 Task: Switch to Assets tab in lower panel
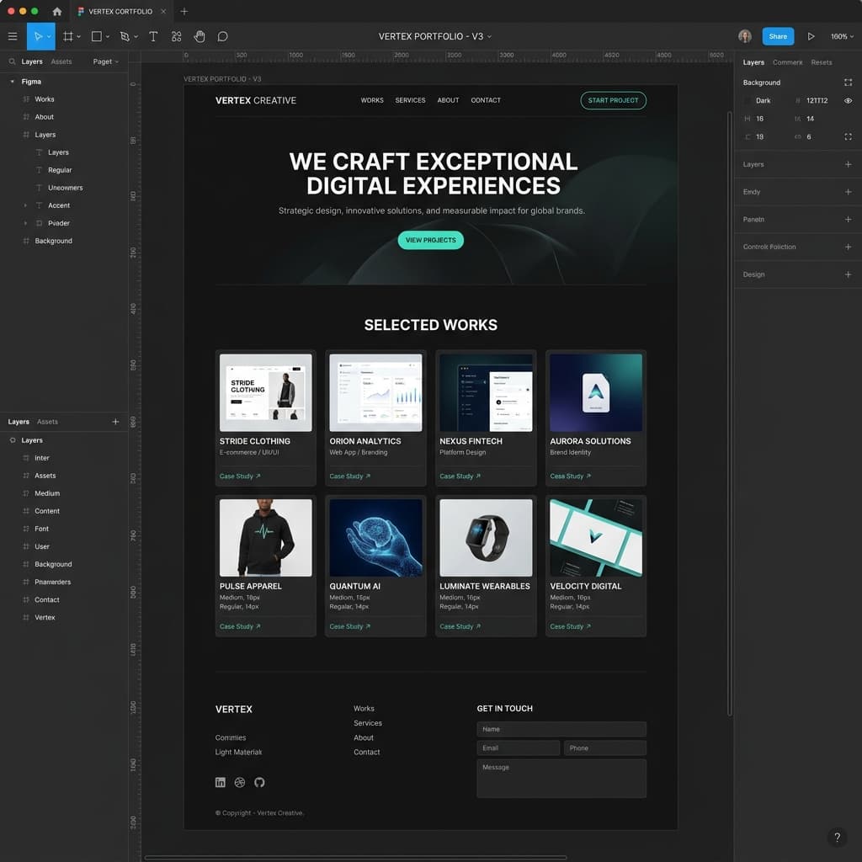[x=47, y=422]
